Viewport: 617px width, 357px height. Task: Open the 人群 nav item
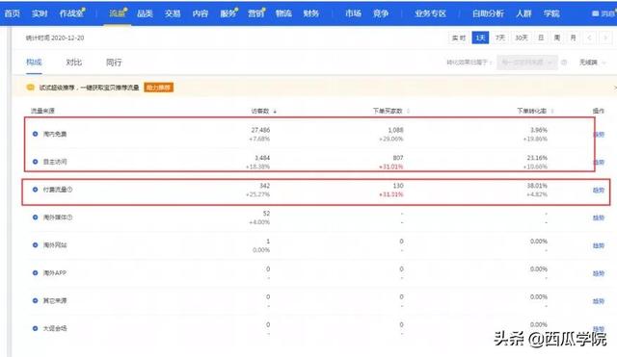[523, 13]
